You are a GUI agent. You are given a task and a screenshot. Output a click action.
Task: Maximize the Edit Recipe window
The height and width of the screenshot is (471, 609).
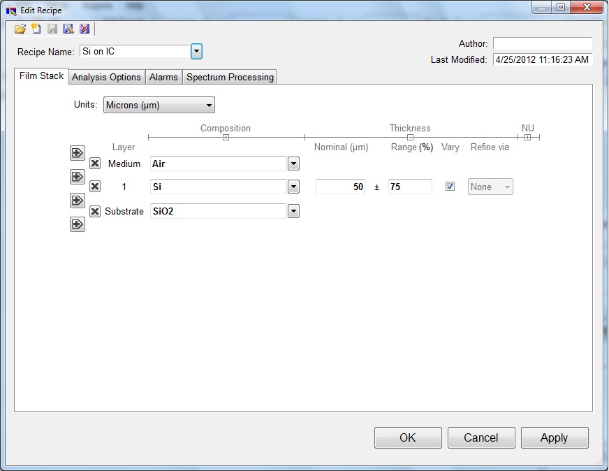tap(561, 7)
